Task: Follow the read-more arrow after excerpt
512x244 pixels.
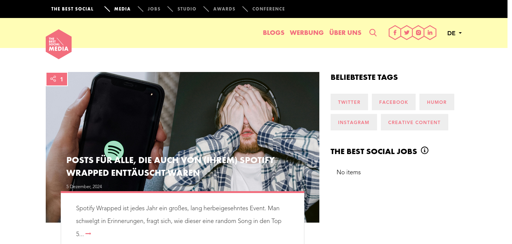Action: 88,234
